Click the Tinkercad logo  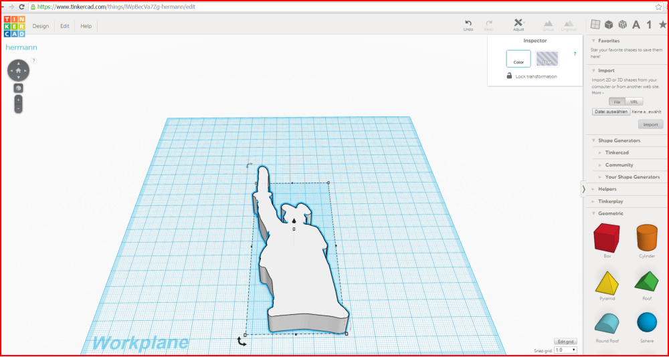point(15,26)
